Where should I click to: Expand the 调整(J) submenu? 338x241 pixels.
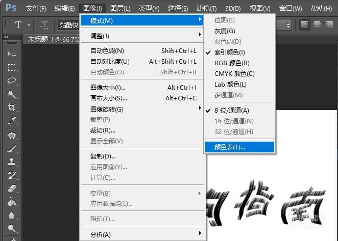tap(142, 36)
